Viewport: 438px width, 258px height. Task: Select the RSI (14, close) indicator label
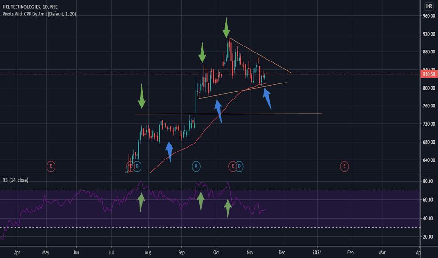[16, 180]
